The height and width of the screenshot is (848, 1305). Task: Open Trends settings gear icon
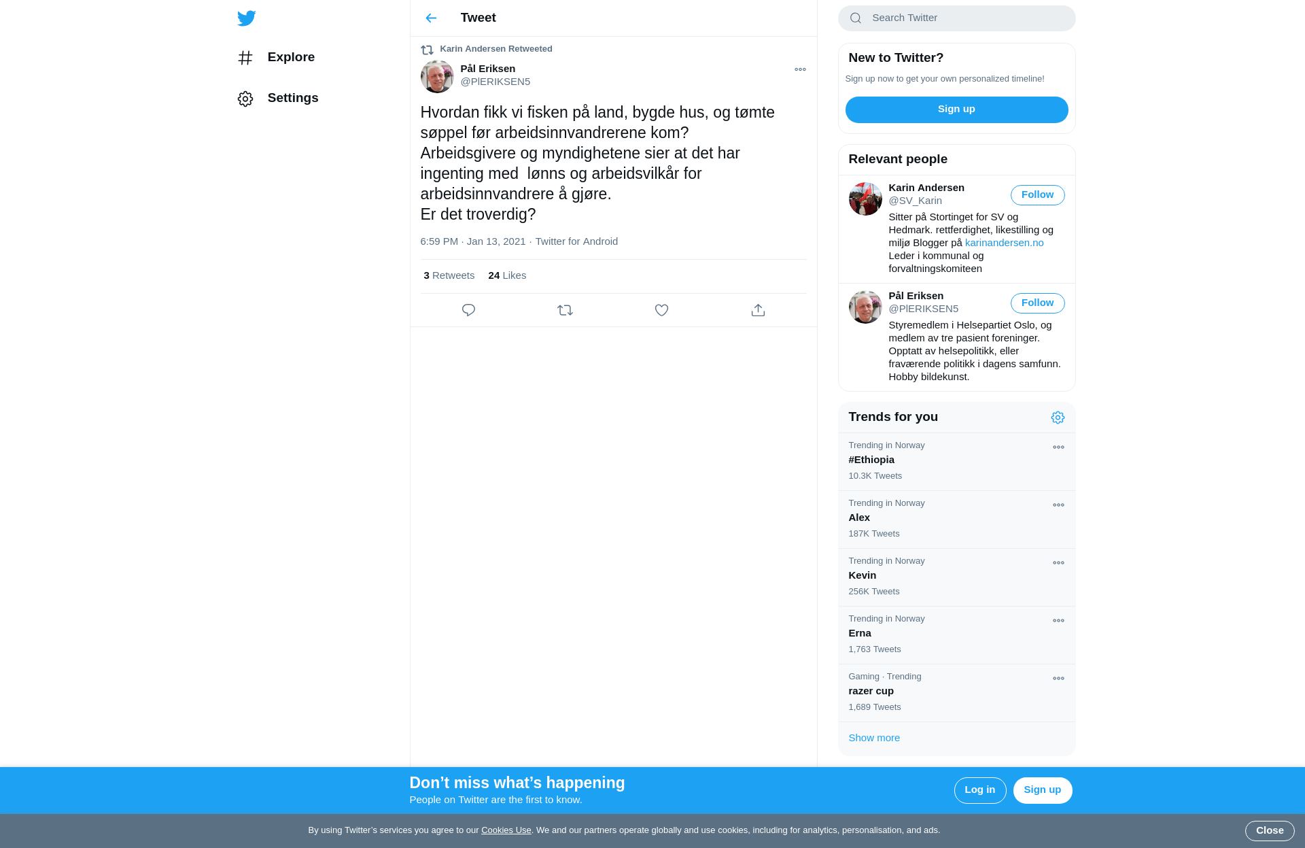point(1058,418)
